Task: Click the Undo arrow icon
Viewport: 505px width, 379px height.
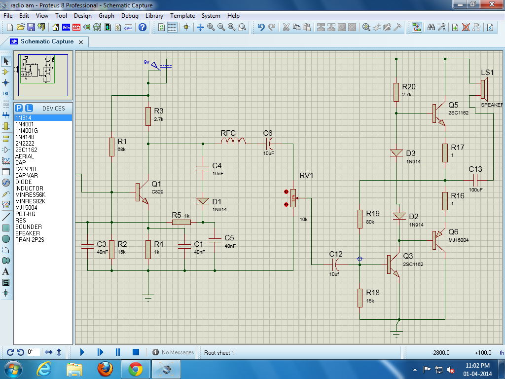Action: (x=261, y=27)
